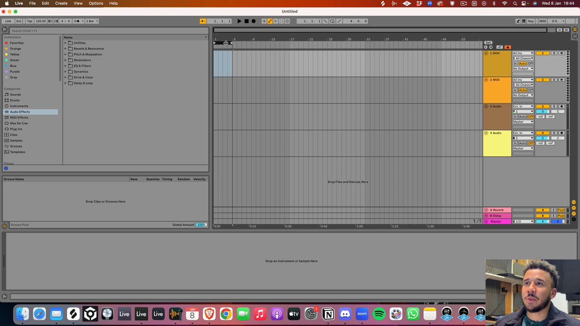
Task: Arm the 3 Audio track for recording
Action: pos(562,106)
